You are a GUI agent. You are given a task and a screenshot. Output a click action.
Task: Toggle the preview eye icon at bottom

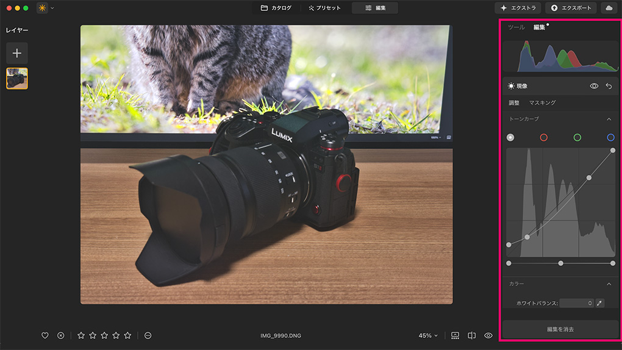coord(488,336)
